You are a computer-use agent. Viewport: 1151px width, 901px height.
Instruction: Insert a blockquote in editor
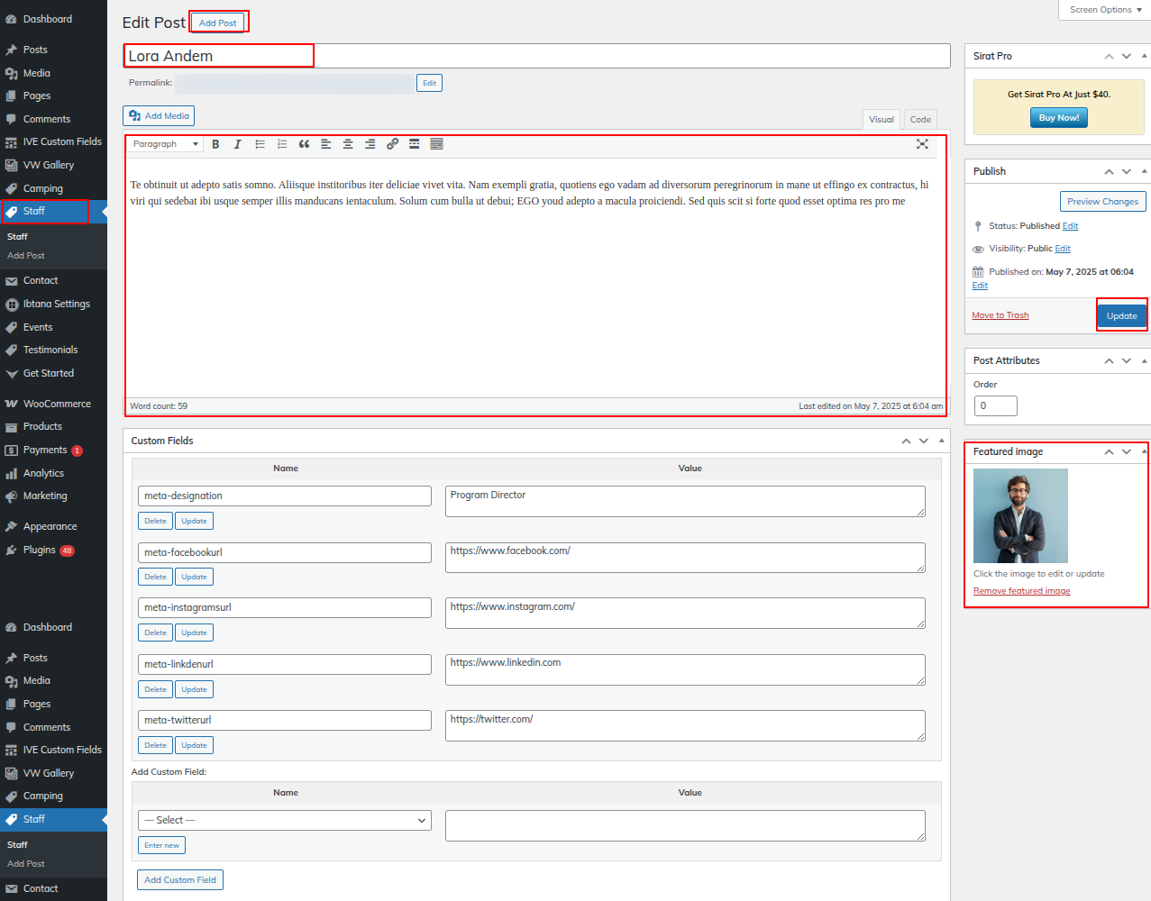pos(304,144)
